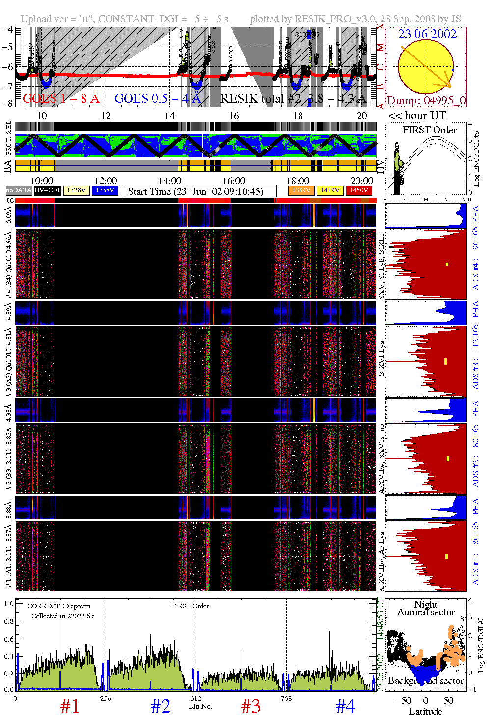Click the '<< hour UT' label

tap(417, 116)
